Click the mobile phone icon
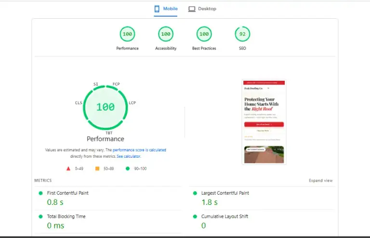This screenshot has width=370, height=238. pyautogui.click(x=157, y=9)
